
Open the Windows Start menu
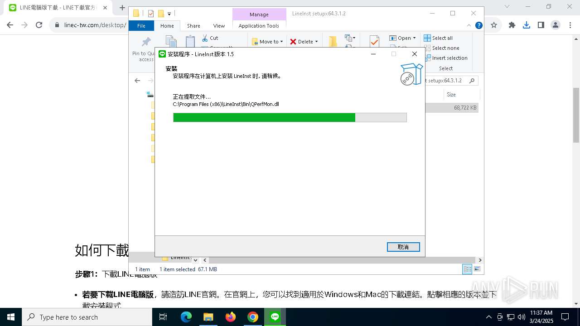click(x=11, y=317)
